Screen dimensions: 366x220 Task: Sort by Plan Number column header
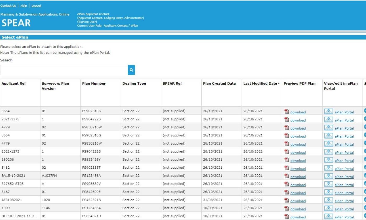(94, 84)
